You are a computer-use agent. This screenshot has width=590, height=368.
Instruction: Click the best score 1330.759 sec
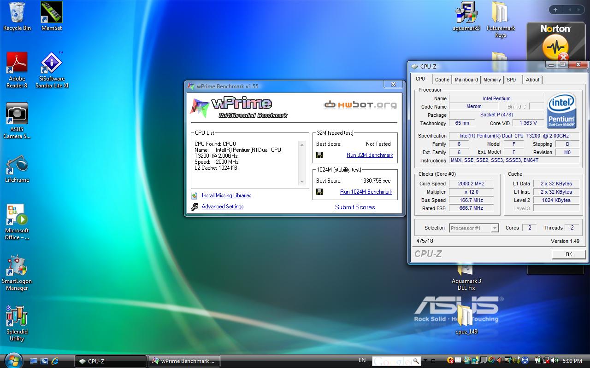[375, 181]
